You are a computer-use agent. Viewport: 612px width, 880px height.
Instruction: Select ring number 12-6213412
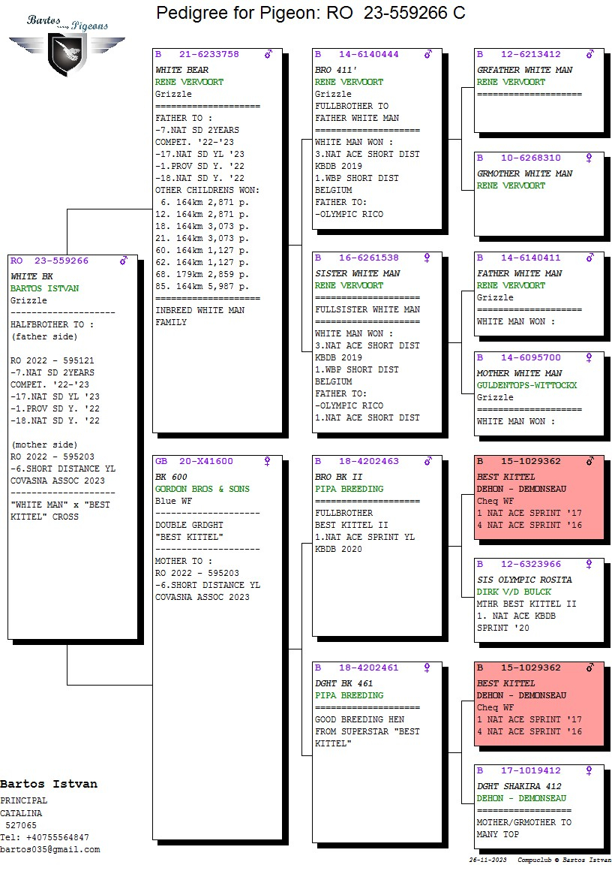(531, 55)
